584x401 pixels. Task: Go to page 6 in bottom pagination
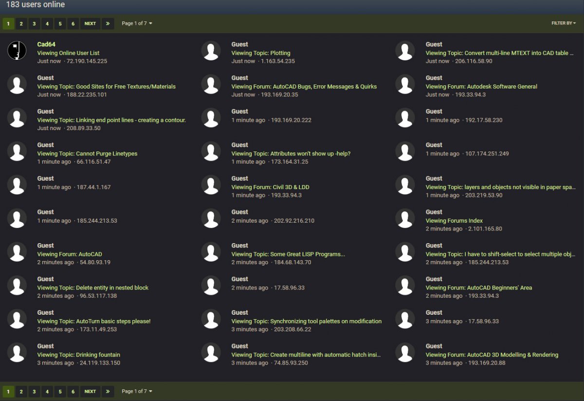pos(73,391)
